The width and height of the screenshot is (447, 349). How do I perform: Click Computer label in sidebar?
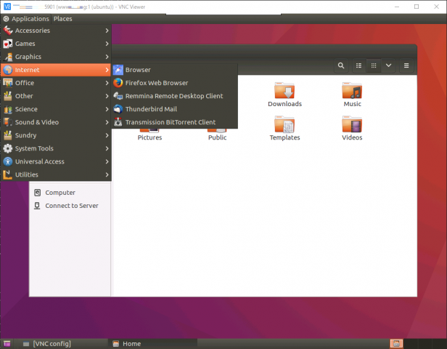point(60,193)
